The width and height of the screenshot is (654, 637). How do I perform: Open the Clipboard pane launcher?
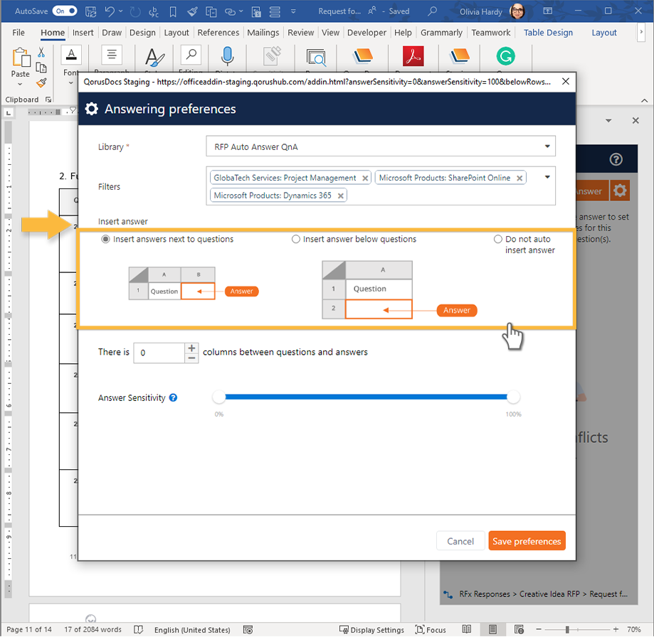[48, 100]
